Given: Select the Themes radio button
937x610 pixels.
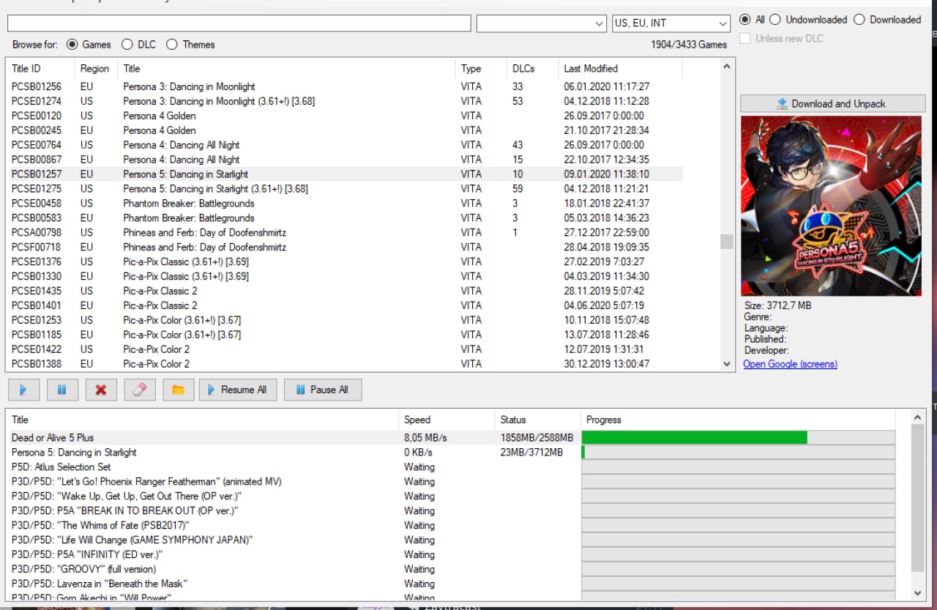Looking at the screenshot, I should (x=190, y=45).
